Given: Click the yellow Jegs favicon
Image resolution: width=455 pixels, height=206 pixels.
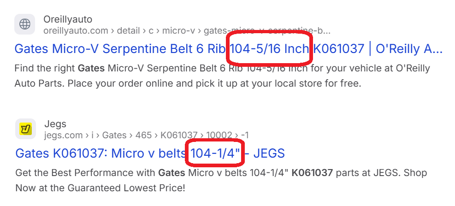Looking at the screenshot, I should (26, 129).
